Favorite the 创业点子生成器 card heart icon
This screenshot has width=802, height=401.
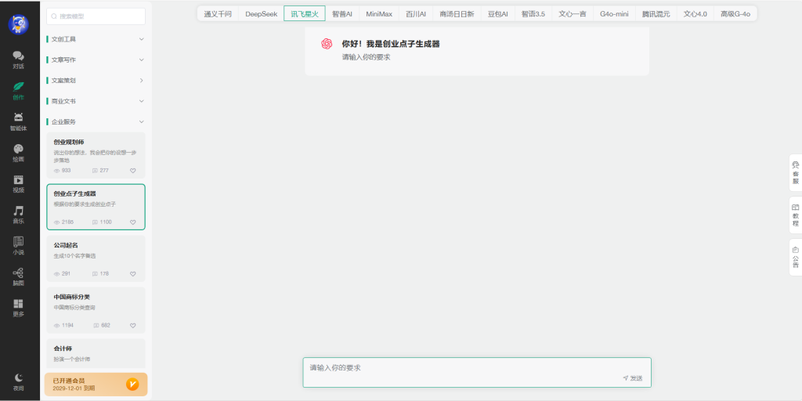[133, 222]
